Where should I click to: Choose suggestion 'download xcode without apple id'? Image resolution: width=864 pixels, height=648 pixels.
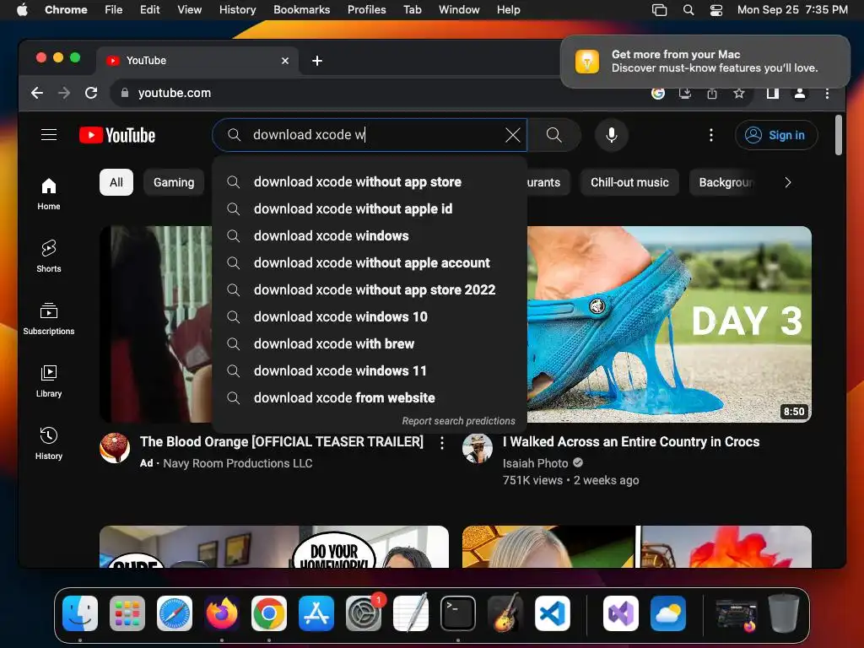tap(370, 209)
